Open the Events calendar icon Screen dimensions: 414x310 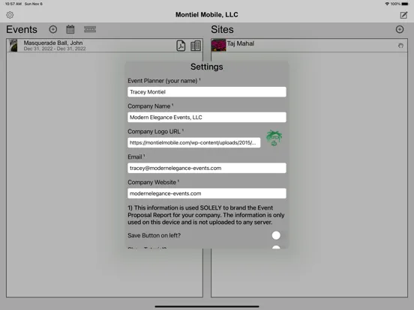(x=70, y=29)
